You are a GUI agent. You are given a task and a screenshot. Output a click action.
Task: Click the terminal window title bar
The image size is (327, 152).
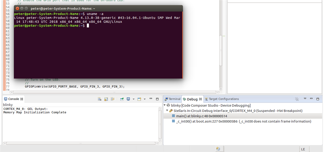pos(98,8)
